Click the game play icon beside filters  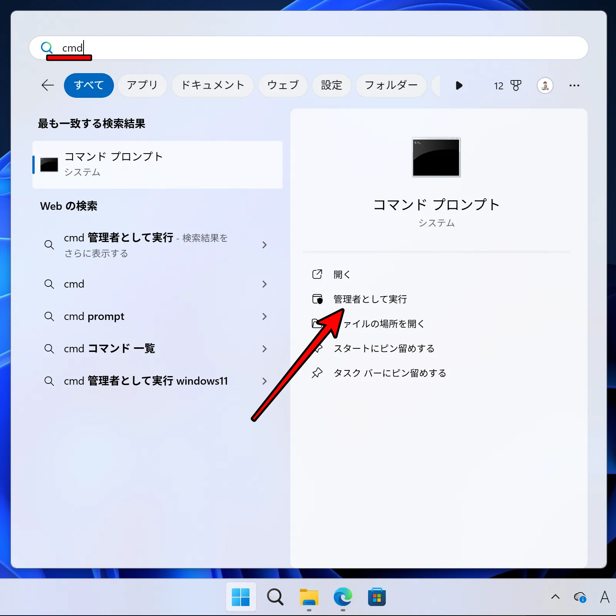click(459, 85)
